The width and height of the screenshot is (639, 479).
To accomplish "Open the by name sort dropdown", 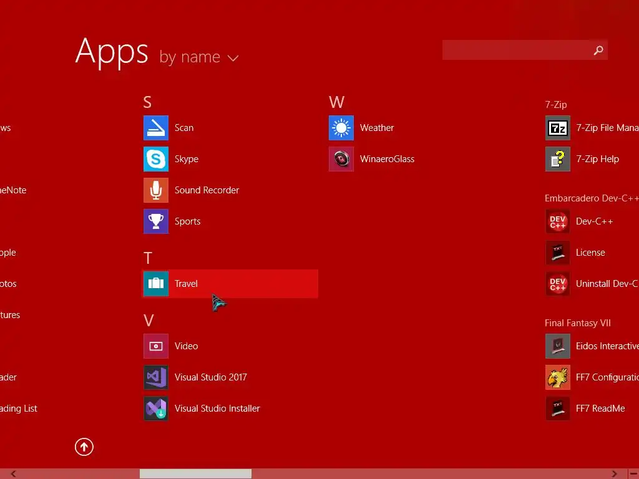I will point(198,57).
